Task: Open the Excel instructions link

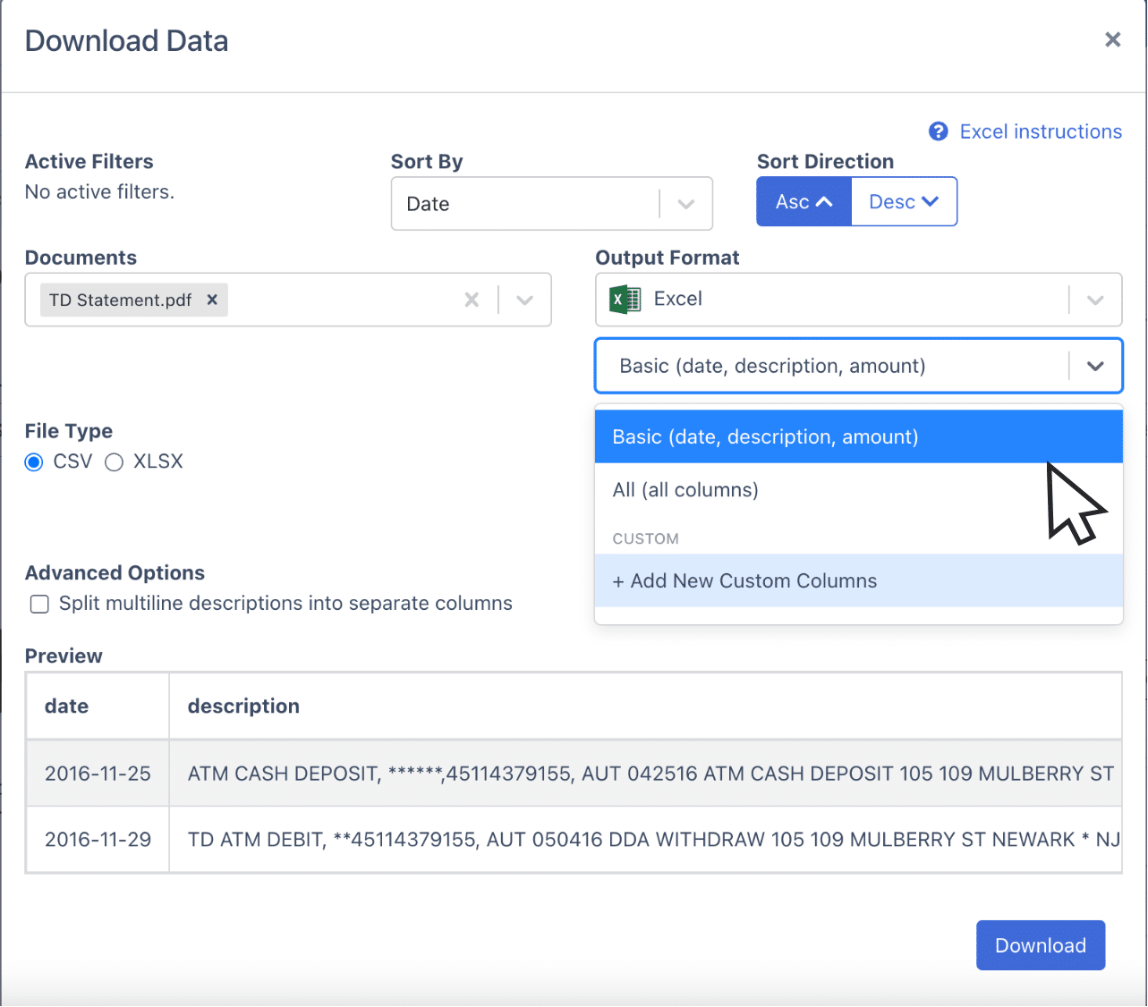Action: (1041, 131)
